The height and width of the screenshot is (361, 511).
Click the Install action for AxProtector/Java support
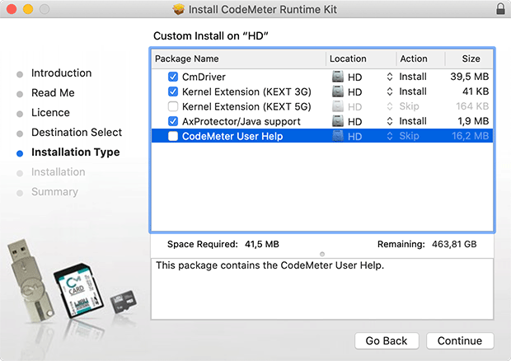pyautogui.click(x=413, y=121)
